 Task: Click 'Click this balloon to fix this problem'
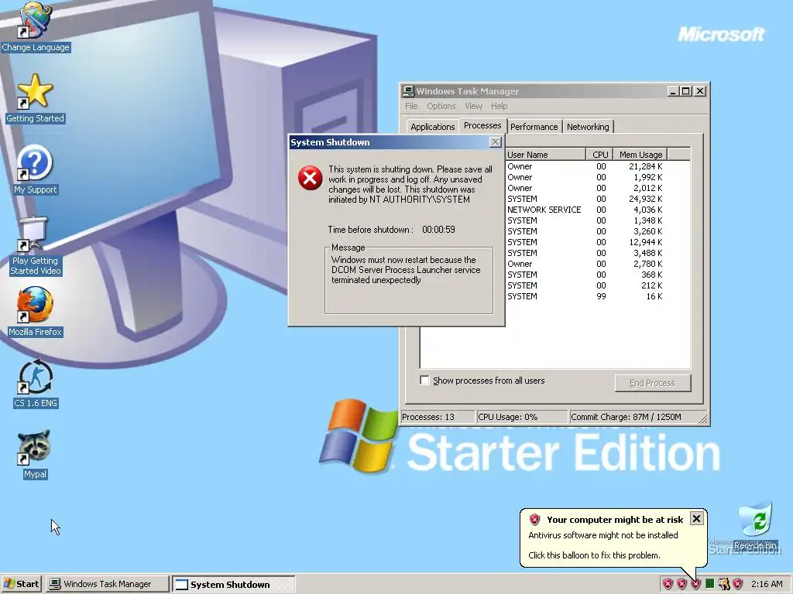tap(594, 555)
